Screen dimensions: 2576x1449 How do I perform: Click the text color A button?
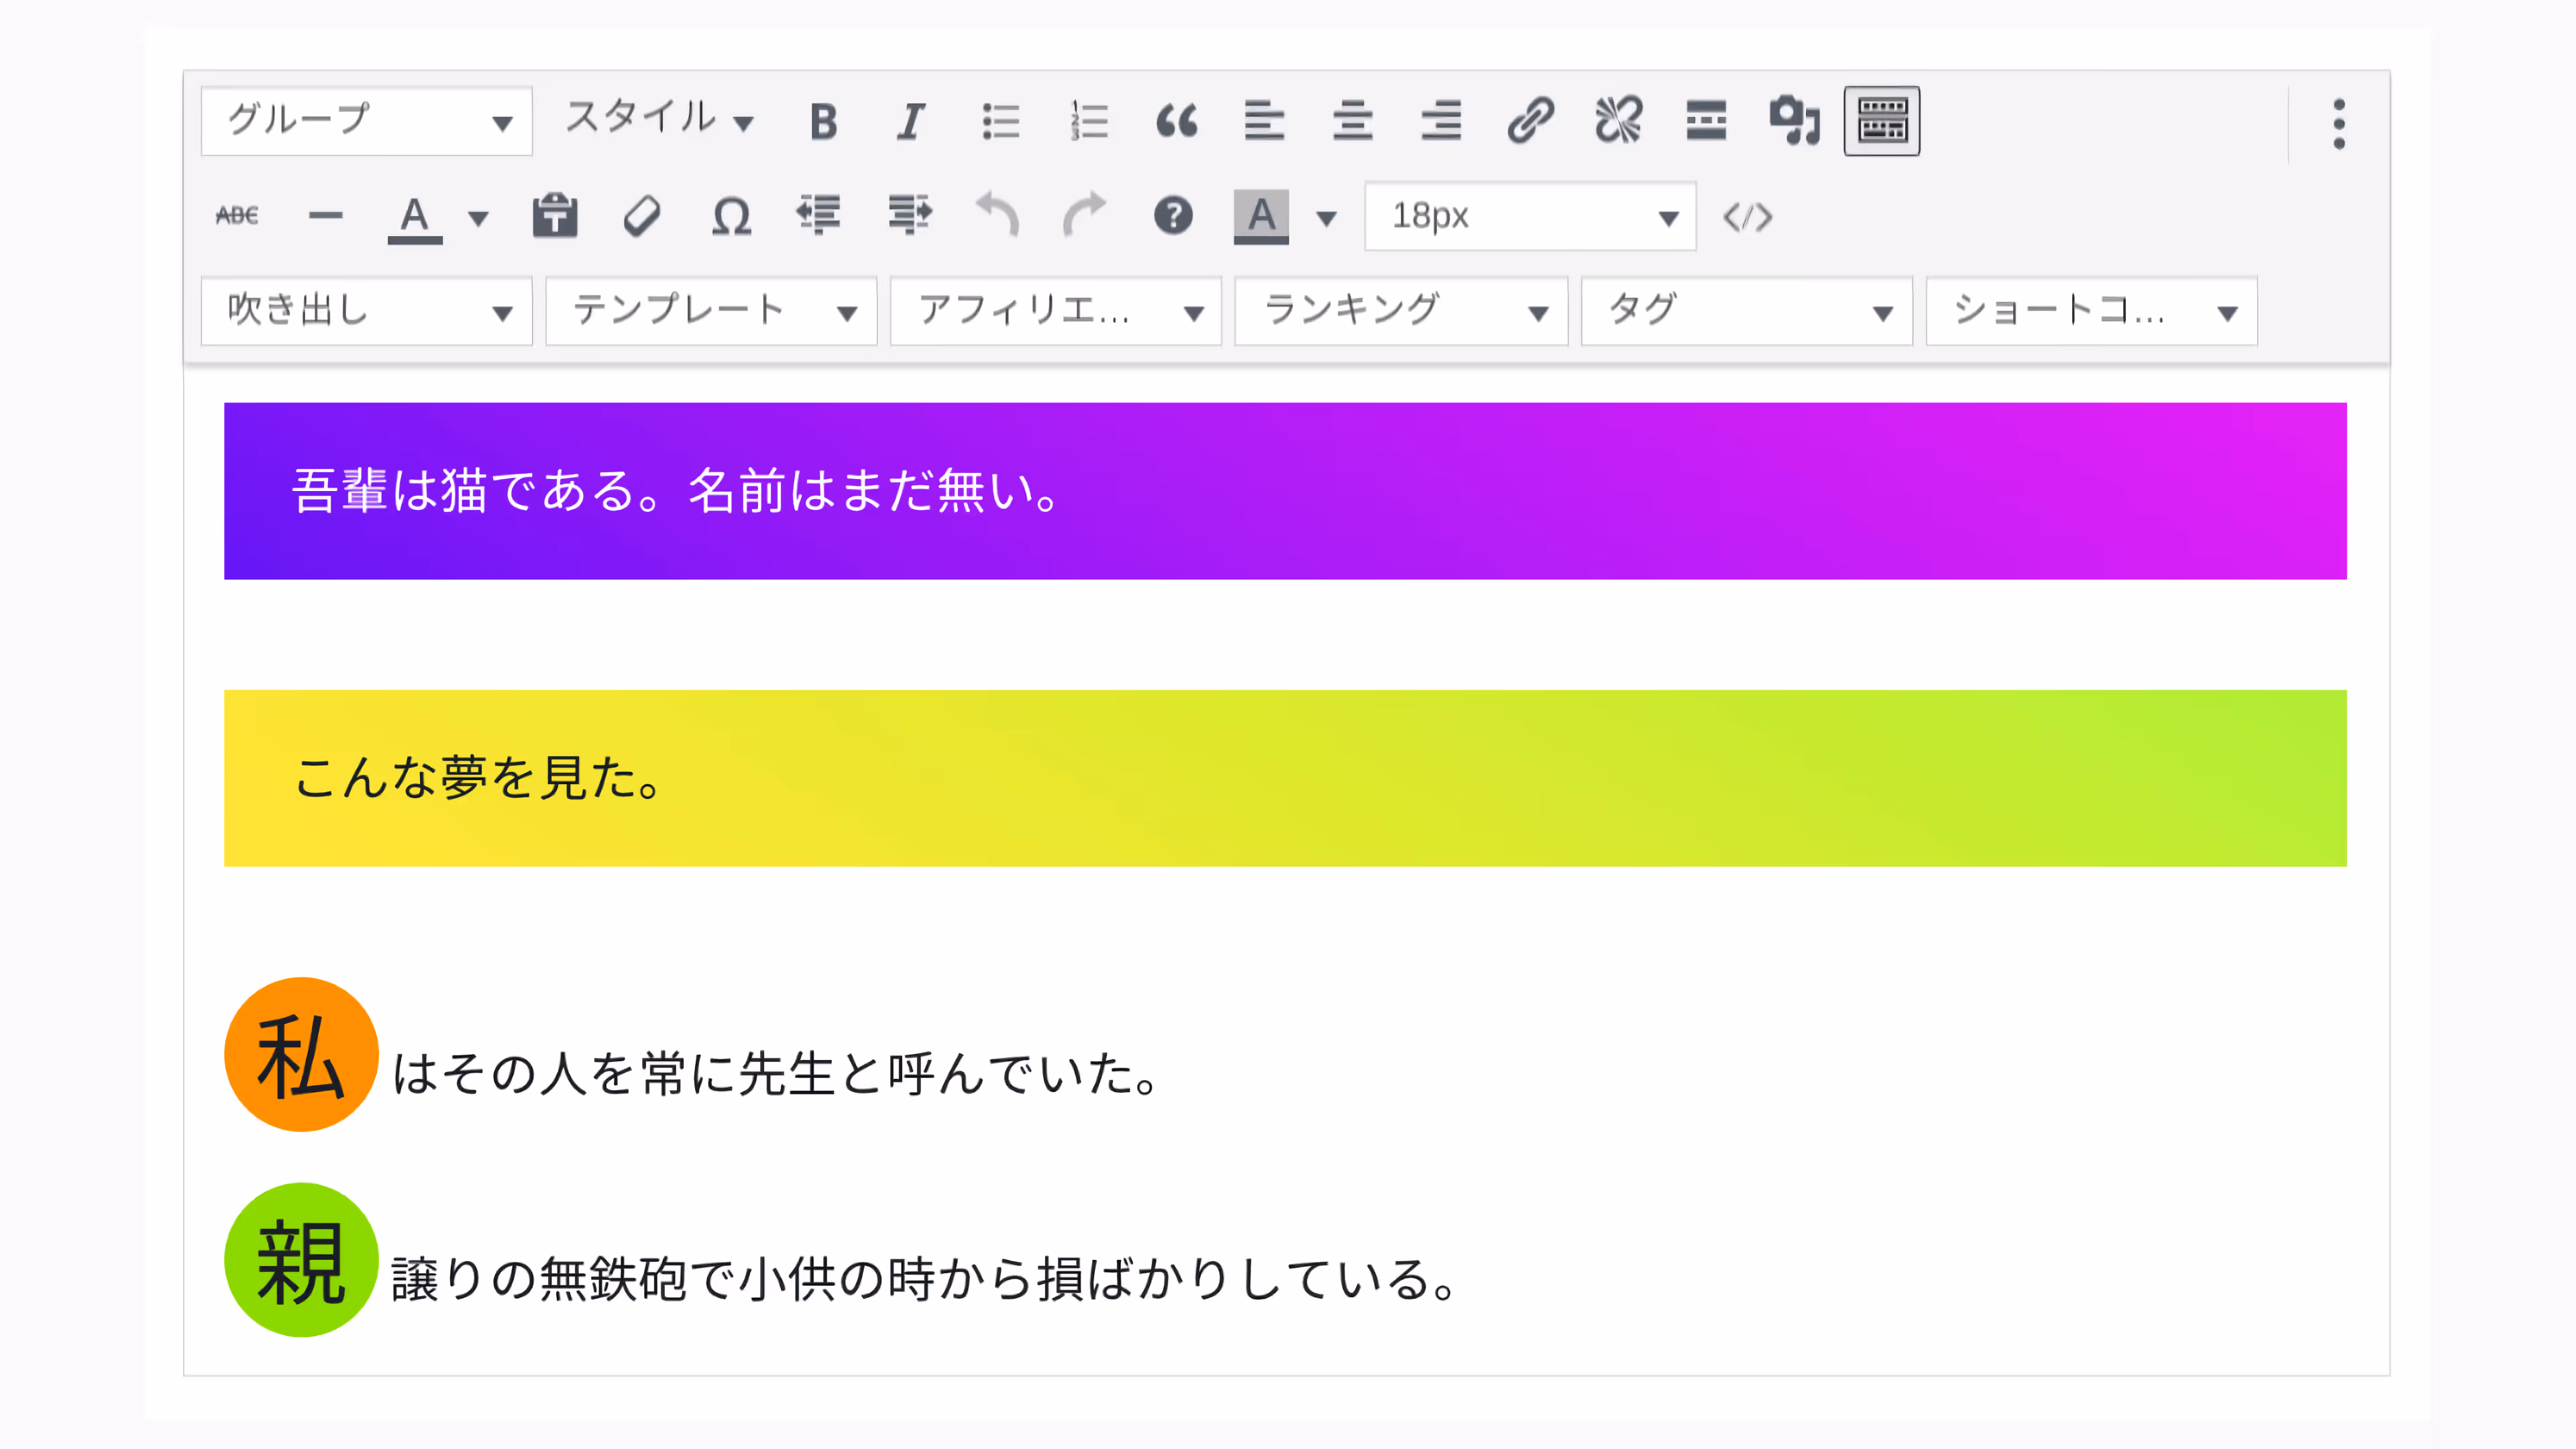pyautogui.click(x=414, y=216)
